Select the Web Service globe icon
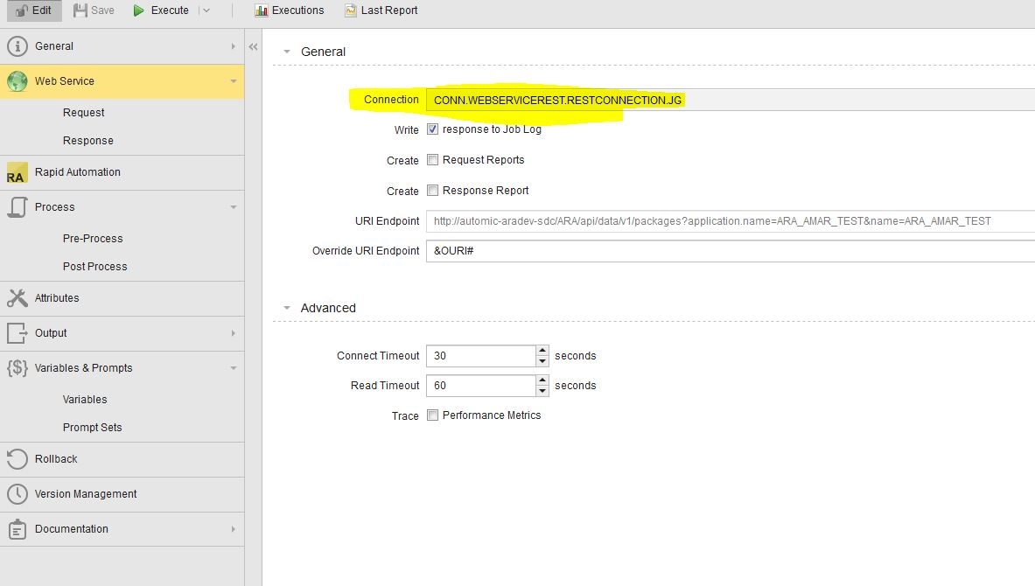 pos(19,80)
